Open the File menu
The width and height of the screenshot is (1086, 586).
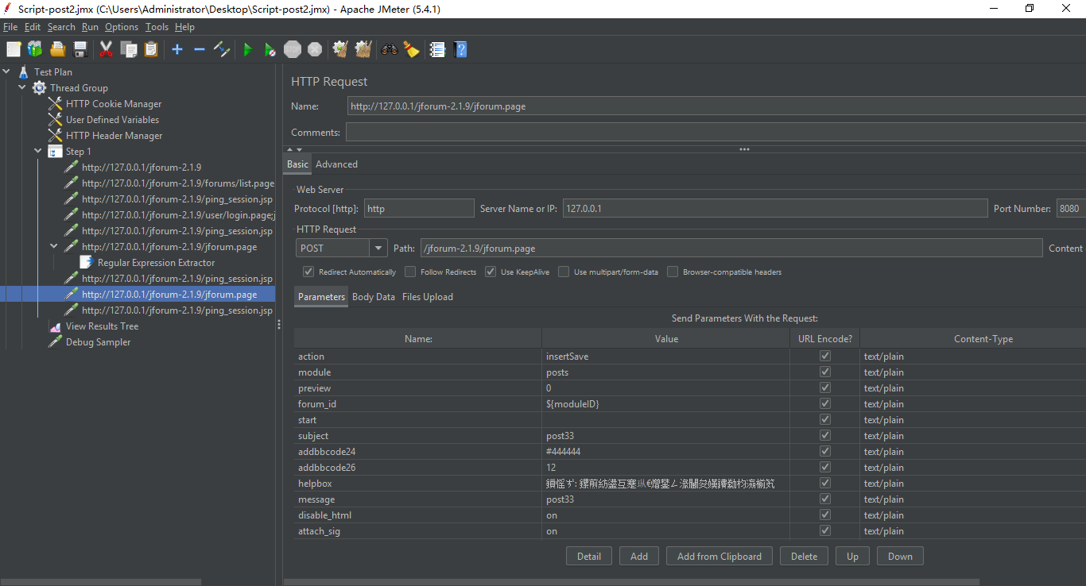[x=10, y=27]
